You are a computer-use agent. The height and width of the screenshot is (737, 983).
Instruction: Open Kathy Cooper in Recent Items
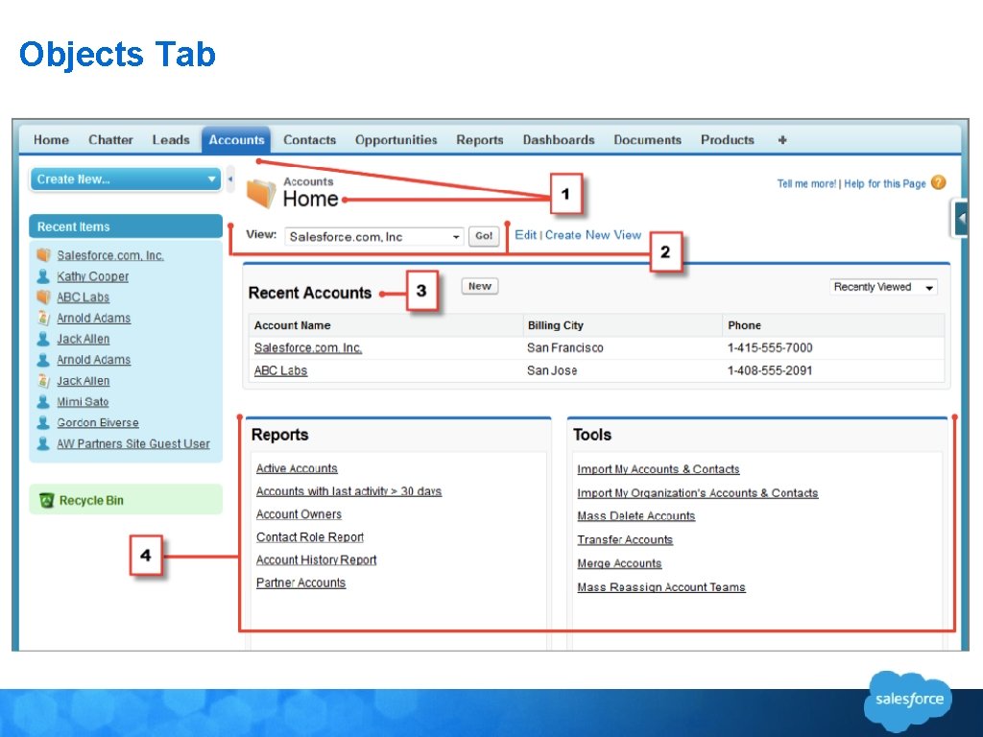[93, 276]
